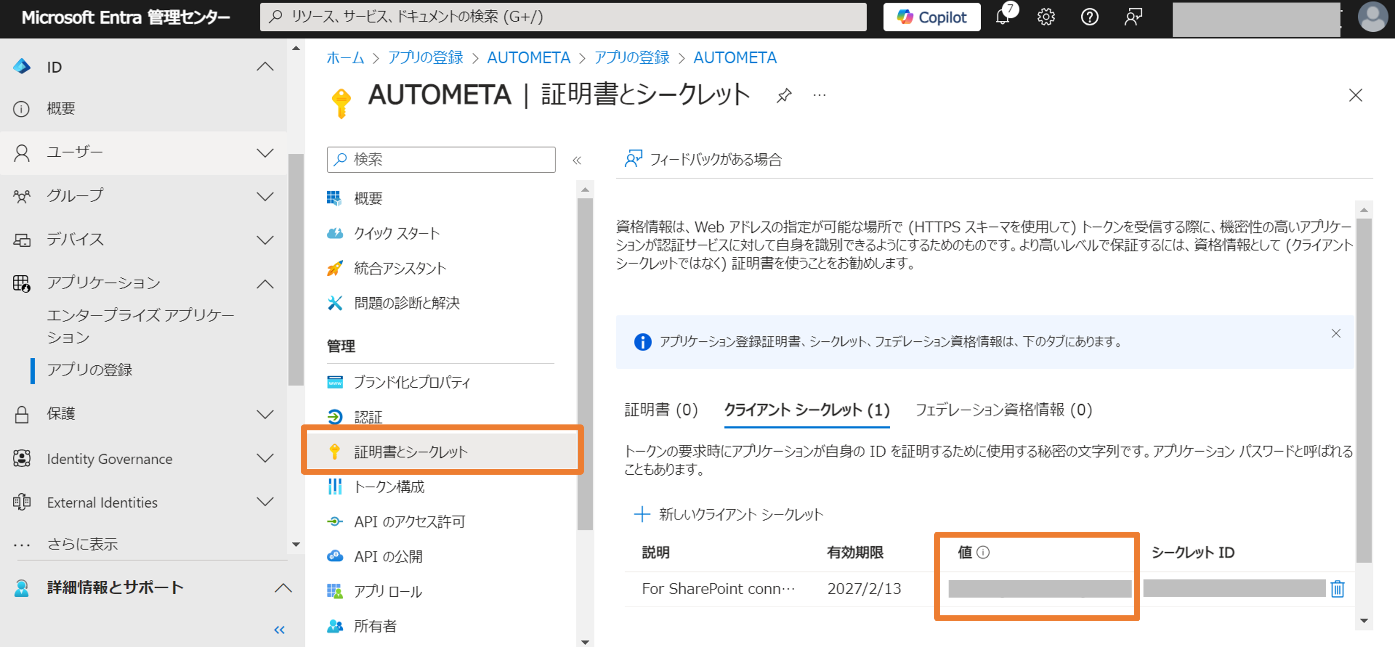Open 統合アシスタント
This screenshot has width=1395, height=647.
pyautogui.click(x=399, y=268)
